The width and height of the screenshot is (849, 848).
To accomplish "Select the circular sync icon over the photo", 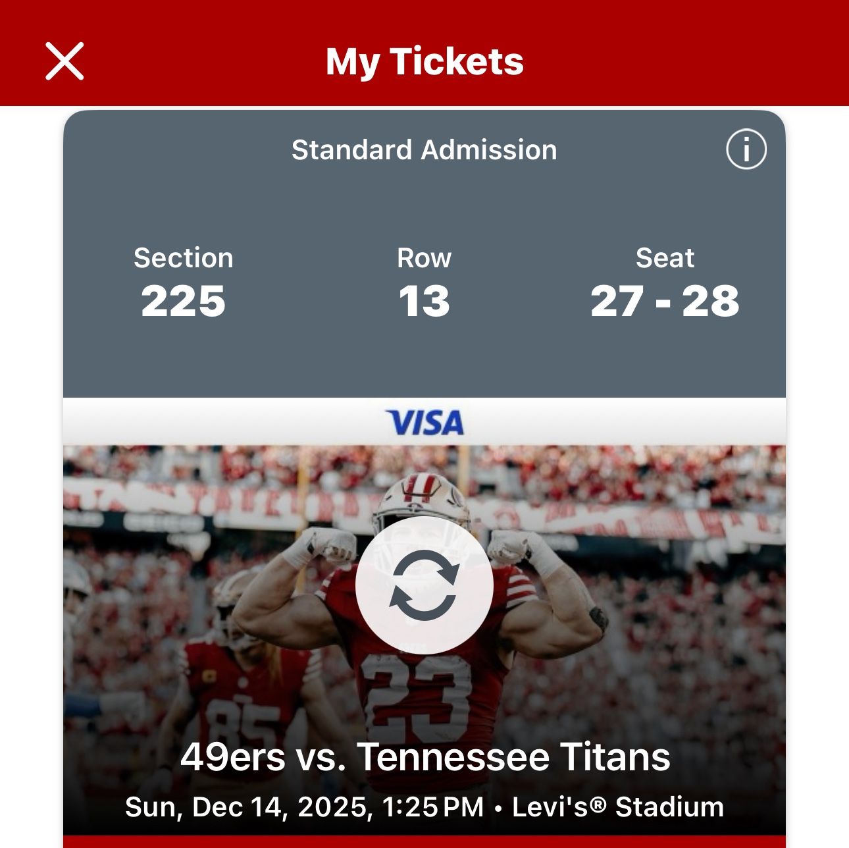I will [x=424, y=588].
